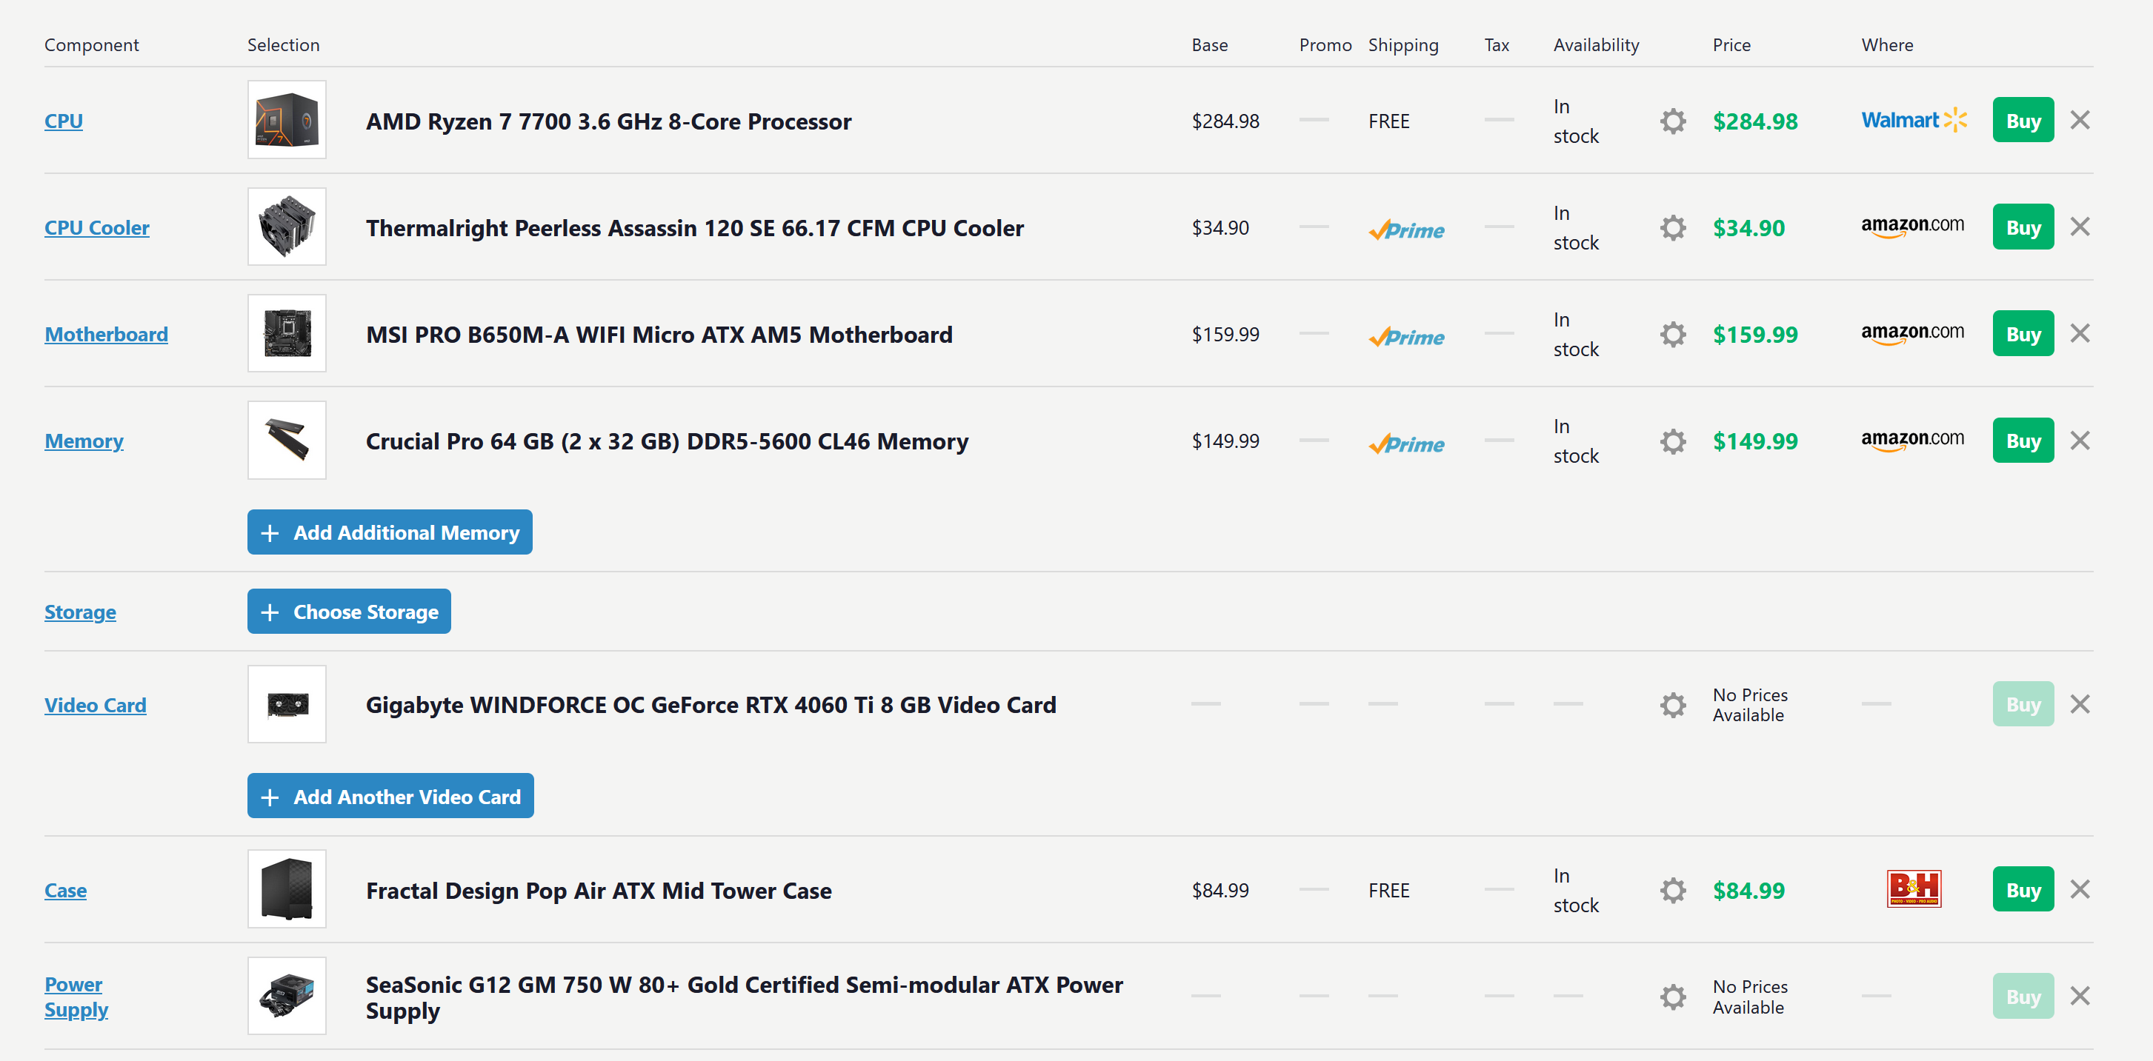The height and width of the screenshot is (1061, 2153).
Task: Click the B&H store logo
Action: (1913, 889)
